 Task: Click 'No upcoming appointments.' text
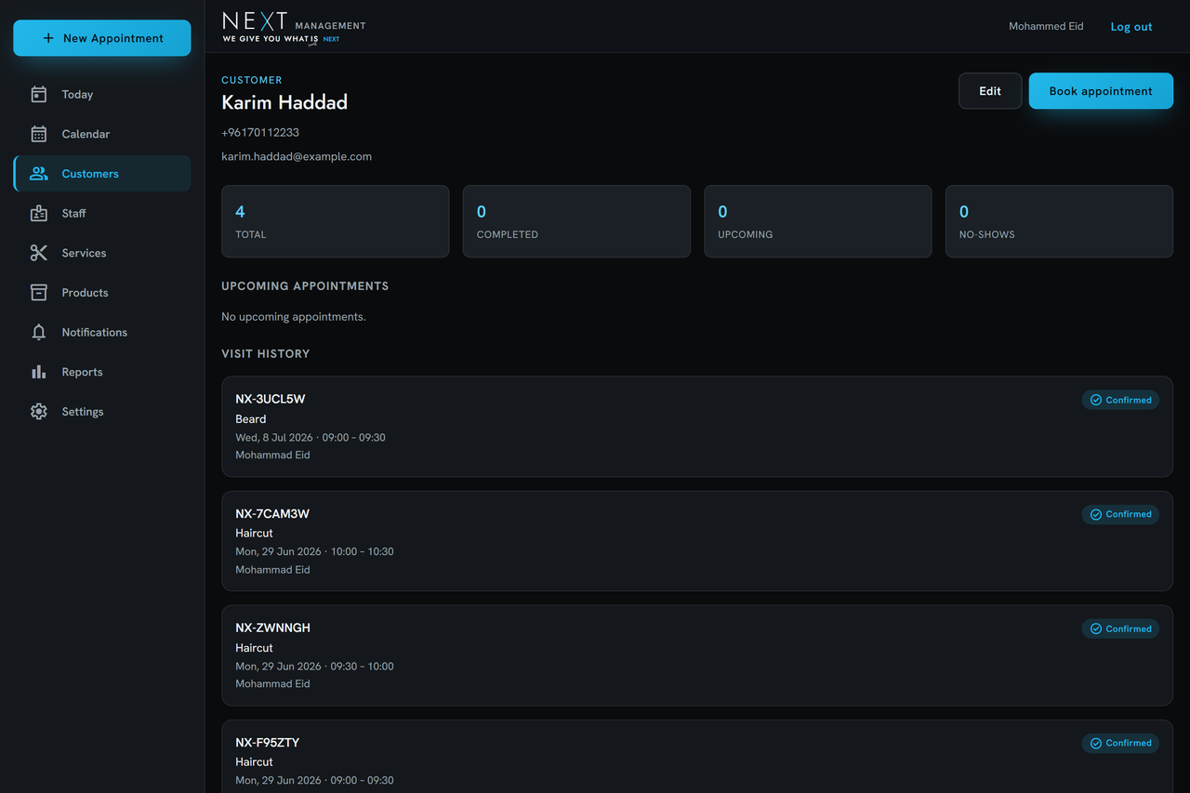294,317
